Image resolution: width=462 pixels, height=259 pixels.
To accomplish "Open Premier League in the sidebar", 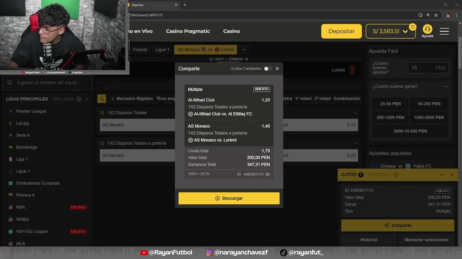I will tap(31, 111).
